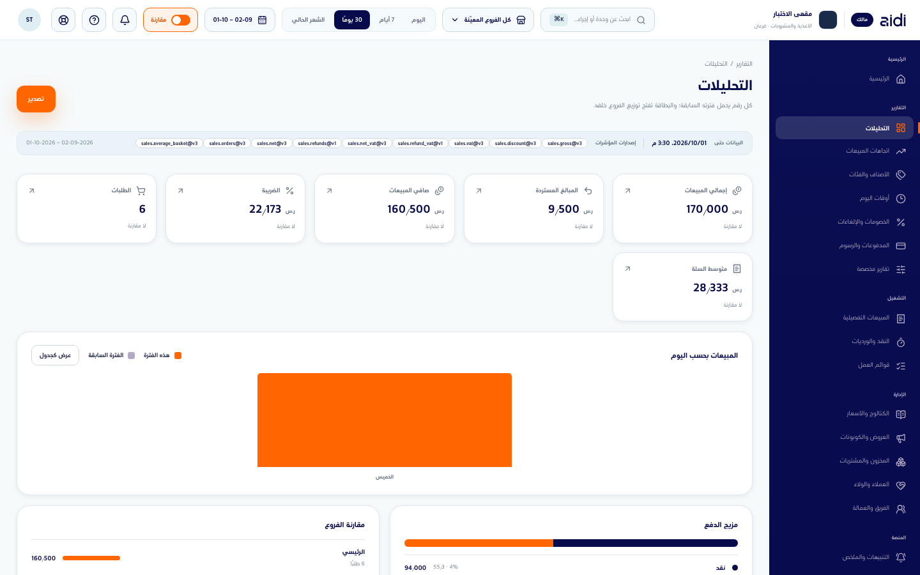Click the orange الخميس chart bar
This screenshot has width=920, height=575.
[x=385, y=420]
